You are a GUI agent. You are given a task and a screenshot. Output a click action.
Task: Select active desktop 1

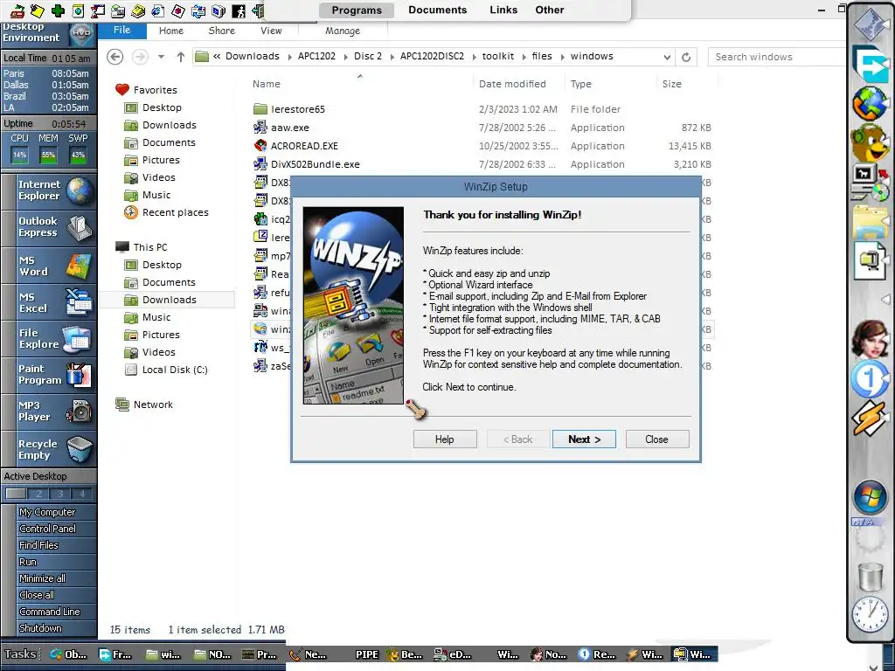tap(16, 495)
